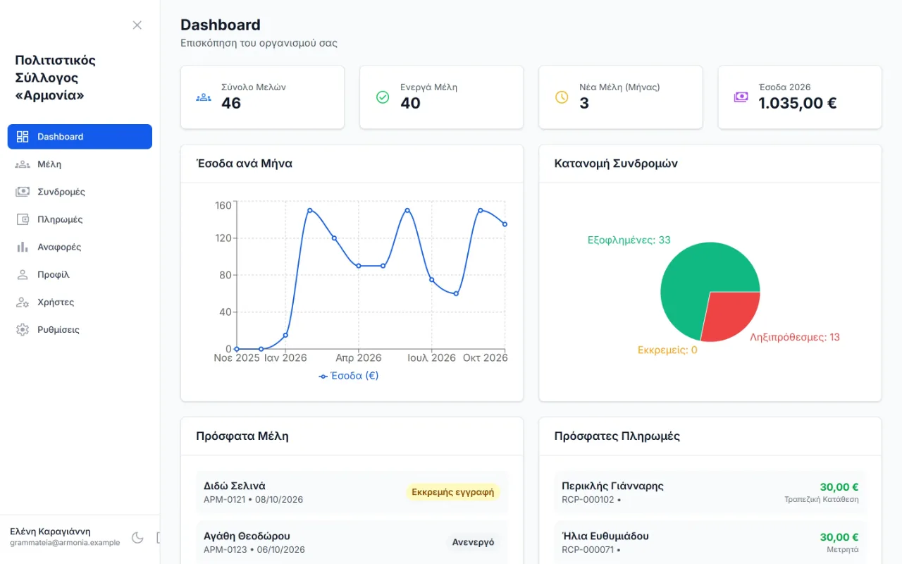
Task: Open the Συνδρομές menu item
Action: (80, 192)
